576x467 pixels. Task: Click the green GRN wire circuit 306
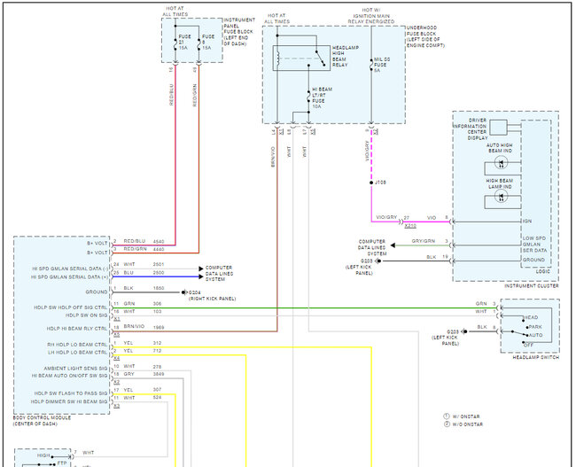(305, 307)
